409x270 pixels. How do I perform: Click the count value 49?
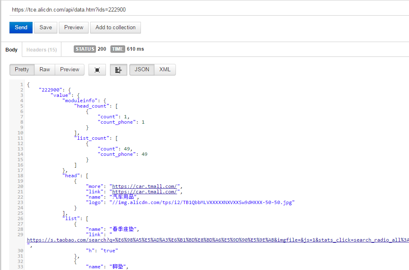point(127,149)
